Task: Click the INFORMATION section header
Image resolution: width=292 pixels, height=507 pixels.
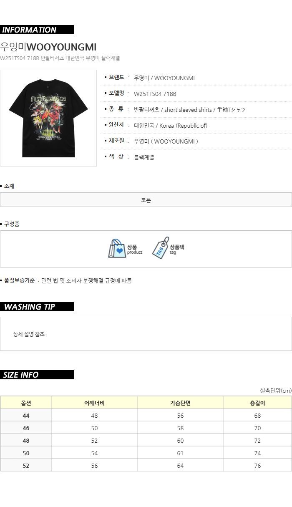Action: pos(37,30)
